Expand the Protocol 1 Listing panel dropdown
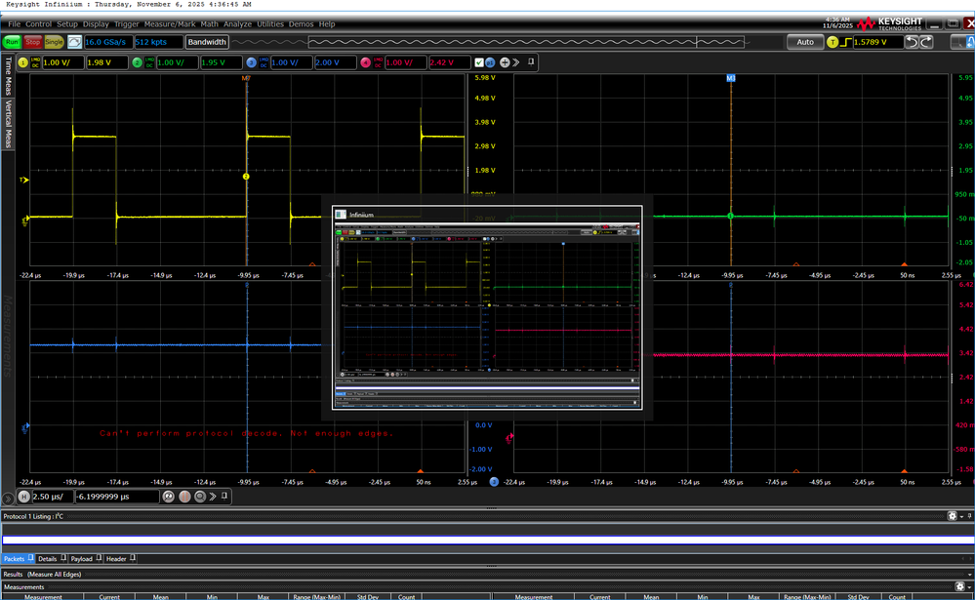 961,517
